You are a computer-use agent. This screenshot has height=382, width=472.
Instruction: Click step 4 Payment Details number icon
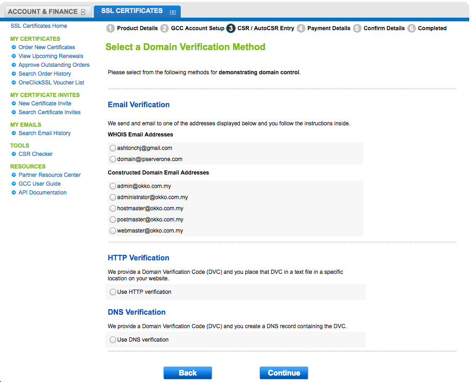click(301, 28)
